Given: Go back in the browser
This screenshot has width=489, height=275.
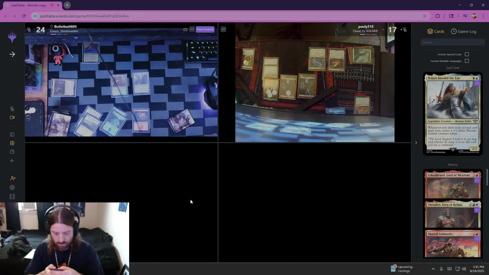Looking at the screenshot, I should 5,16.
